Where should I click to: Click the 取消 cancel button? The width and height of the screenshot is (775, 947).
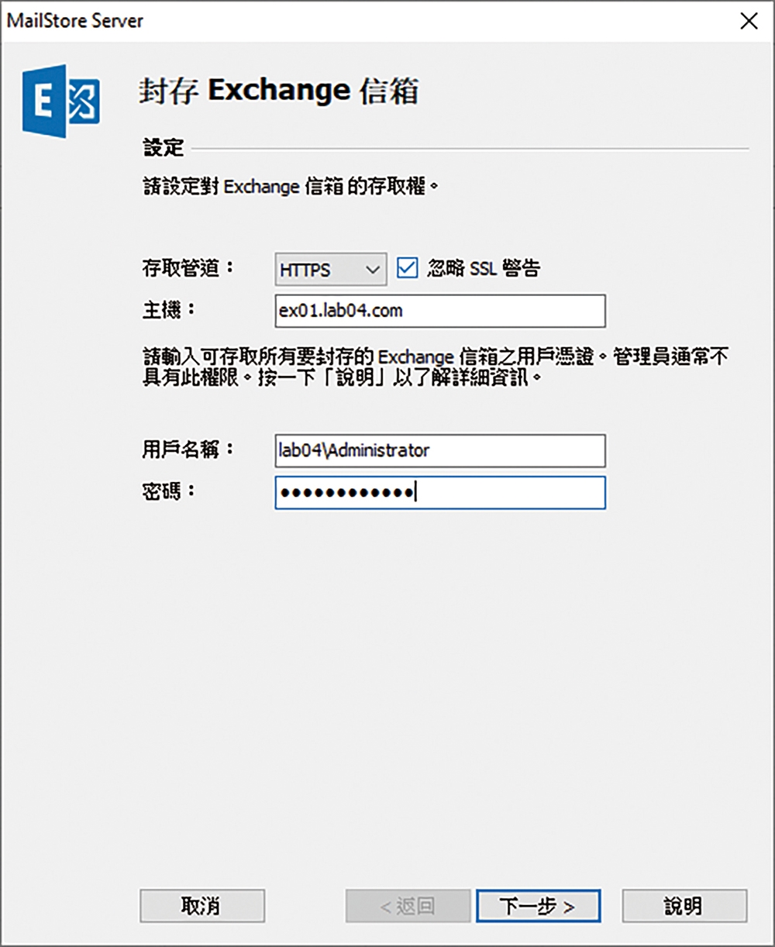[202, 905]
